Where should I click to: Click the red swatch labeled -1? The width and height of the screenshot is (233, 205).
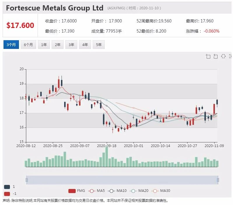click(7, 194)
